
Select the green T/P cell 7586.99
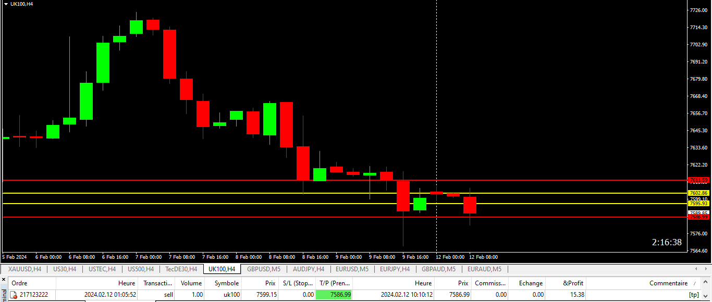334,295
